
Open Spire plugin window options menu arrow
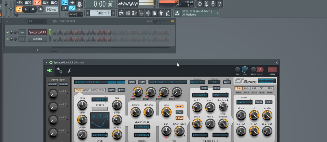[46, 62]
